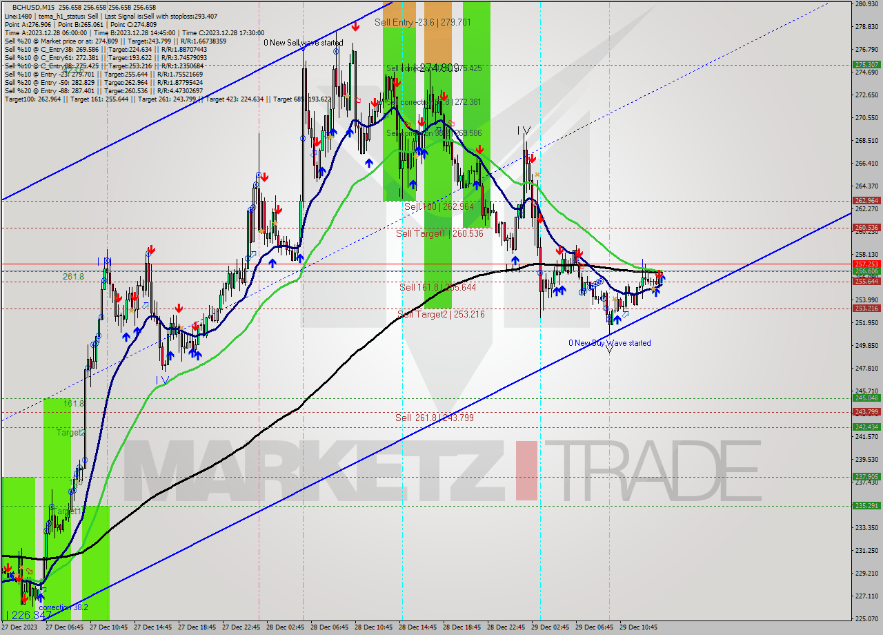Click the 270.550 price scale value
This screenshot has width=883, height=635.
point(866,117)
